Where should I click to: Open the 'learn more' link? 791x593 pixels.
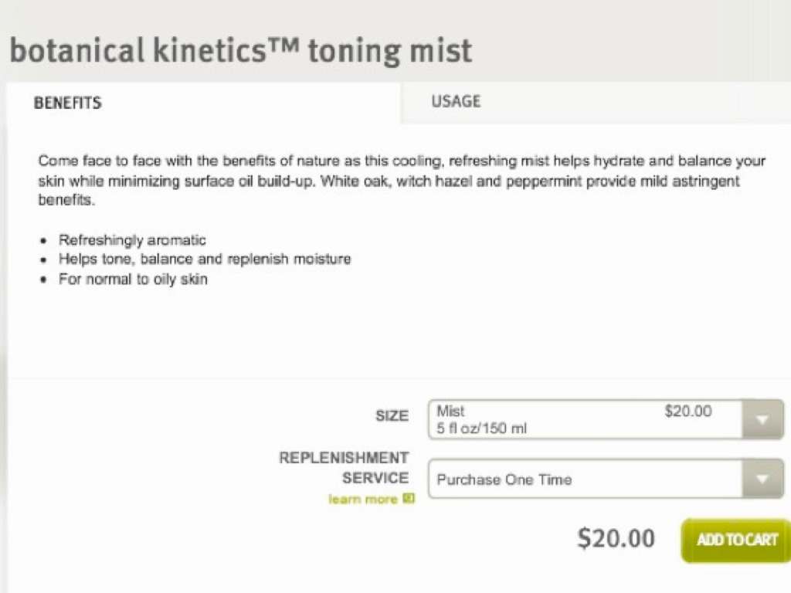click(x=362, y=500)
